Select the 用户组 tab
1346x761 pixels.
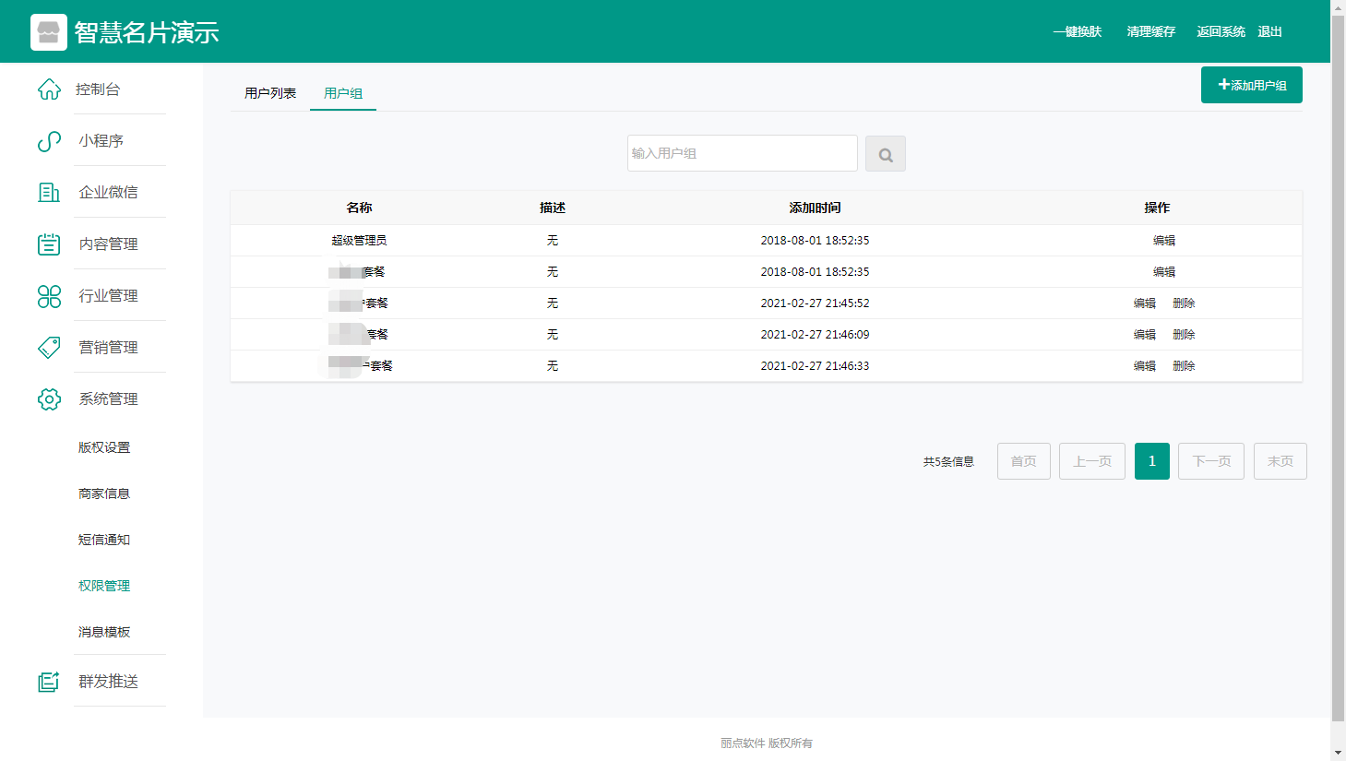343,93
